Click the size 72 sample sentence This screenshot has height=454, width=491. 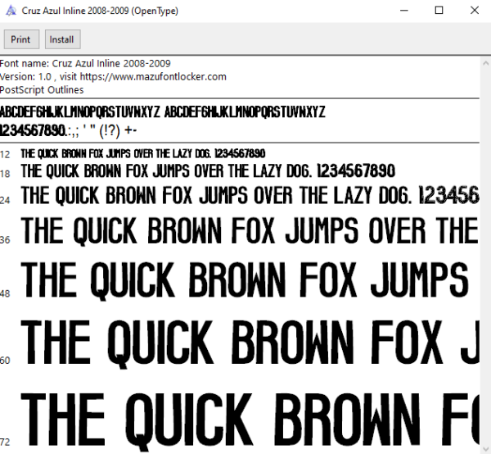tap(250, 420)
